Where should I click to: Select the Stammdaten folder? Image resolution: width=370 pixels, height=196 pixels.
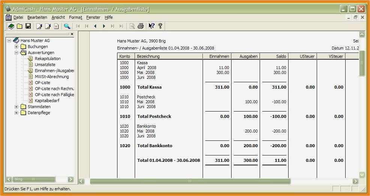[x=39, y=107]
